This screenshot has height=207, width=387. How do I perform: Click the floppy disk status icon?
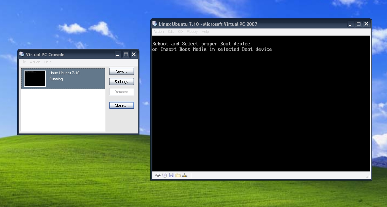(x=171, y=175)
